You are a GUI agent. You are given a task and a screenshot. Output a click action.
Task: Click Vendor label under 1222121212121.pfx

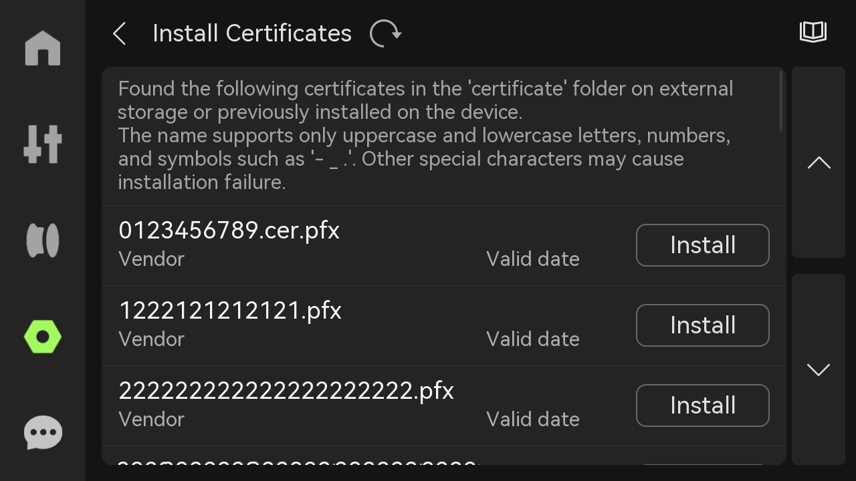pyautogui.click(x=151, y=339)
